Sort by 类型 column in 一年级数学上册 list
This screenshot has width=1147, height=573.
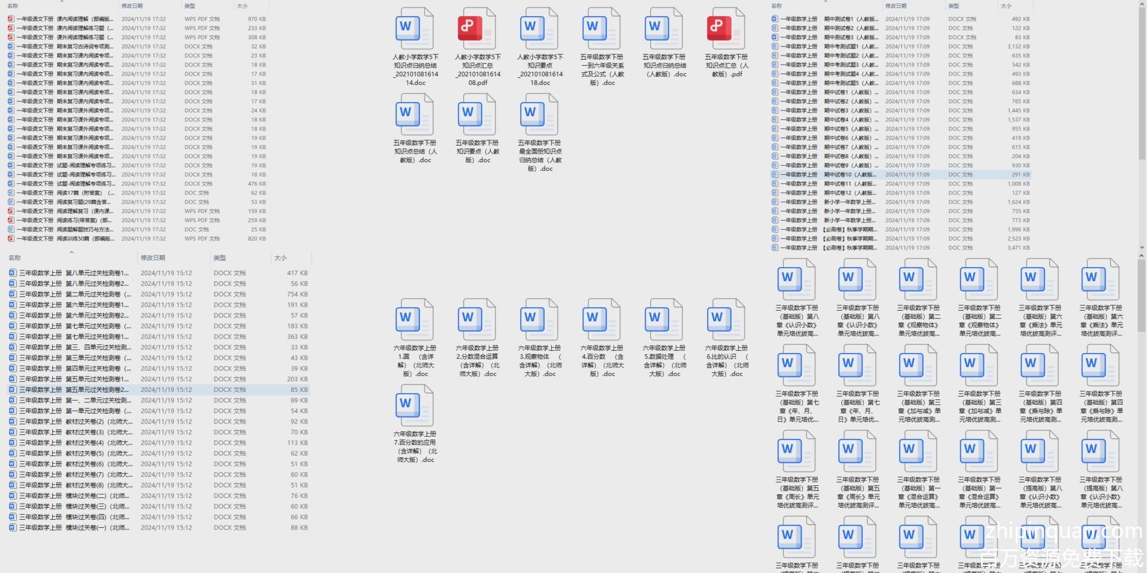pos(954,6)
